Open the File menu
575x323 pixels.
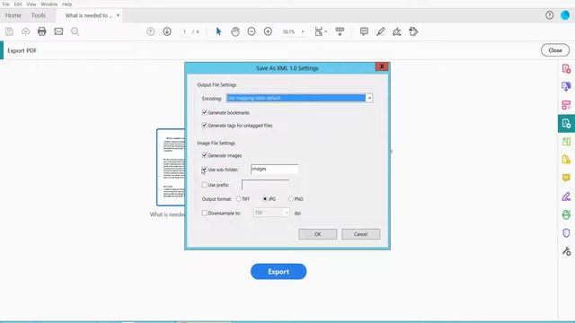[6, 4]
